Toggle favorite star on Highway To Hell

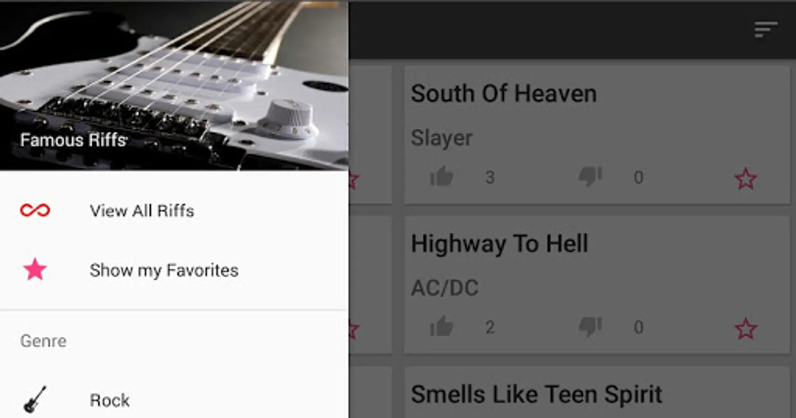coord(745,329)
